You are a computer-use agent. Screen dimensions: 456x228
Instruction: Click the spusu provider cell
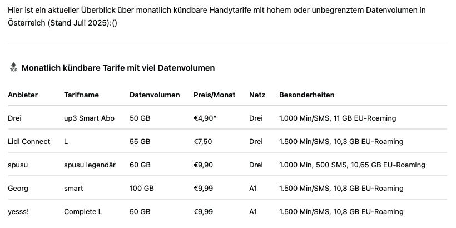point(18,165)
